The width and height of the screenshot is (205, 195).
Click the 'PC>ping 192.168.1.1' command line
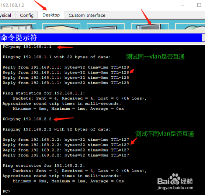27,47
